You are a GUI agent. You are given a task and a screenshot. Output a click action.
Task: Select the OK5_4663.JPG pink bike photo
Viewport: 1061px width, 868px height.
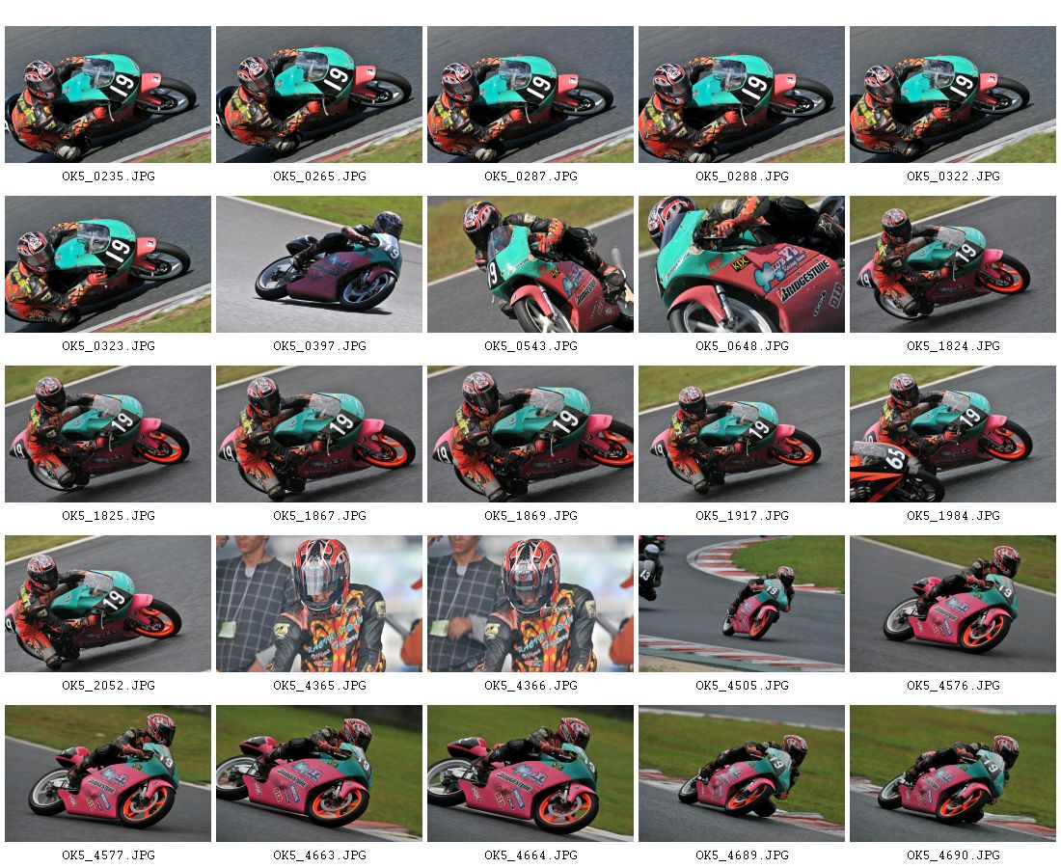pos(318,773)
